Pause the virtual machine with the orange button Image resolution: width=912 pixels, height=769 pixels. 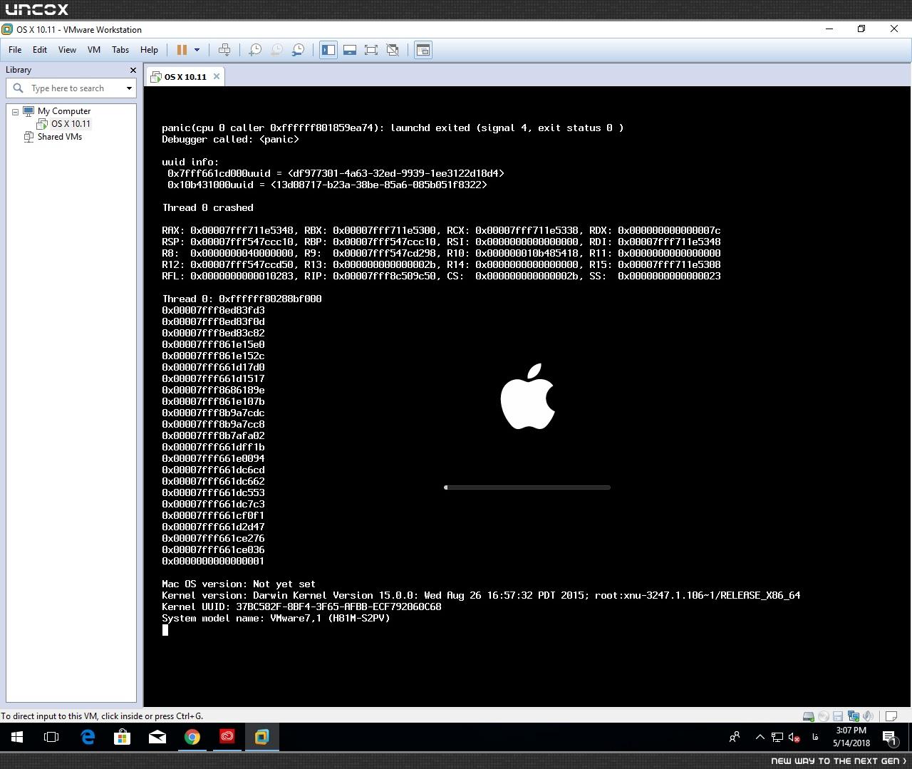[x=182, y=50]
